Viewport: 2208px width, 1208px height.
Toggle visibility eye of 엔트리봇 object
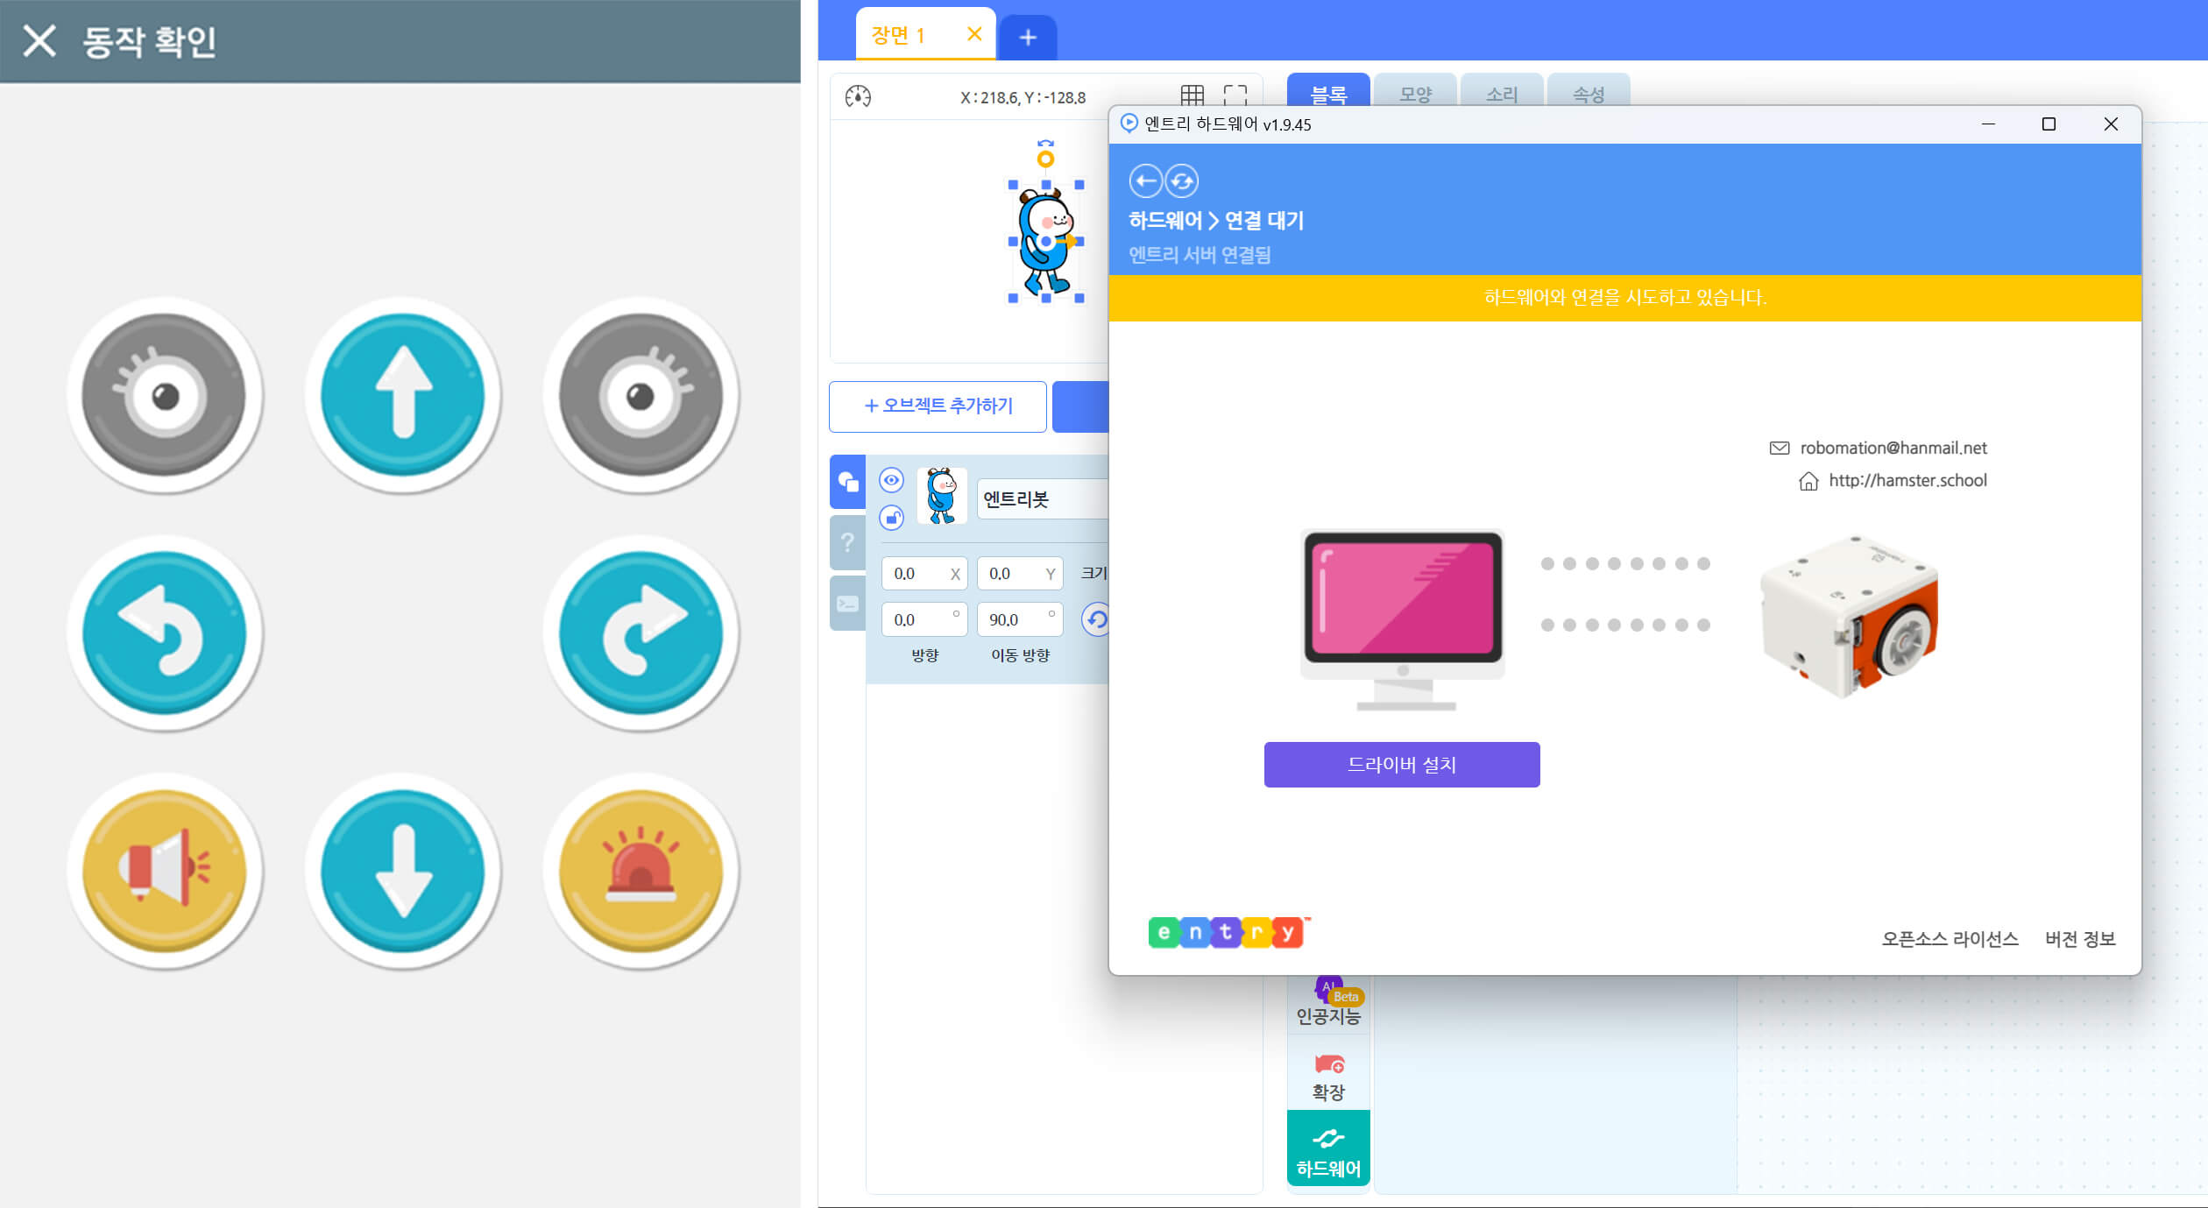coord(891,480)
